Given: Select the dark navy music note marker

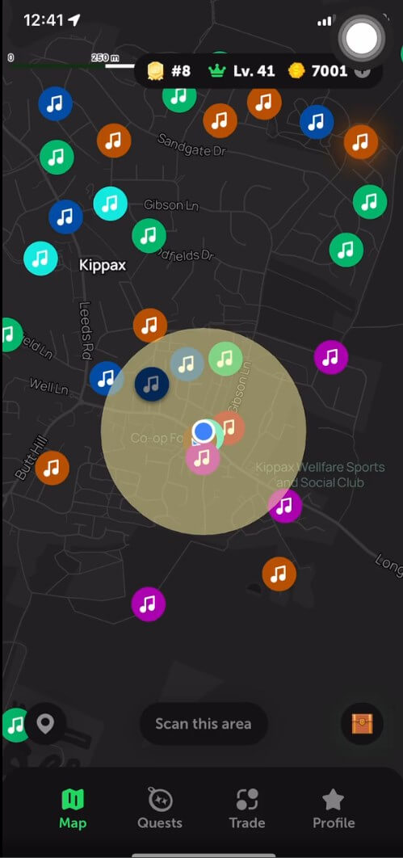Looking at the screenshot, I should [x=152, y=384].
